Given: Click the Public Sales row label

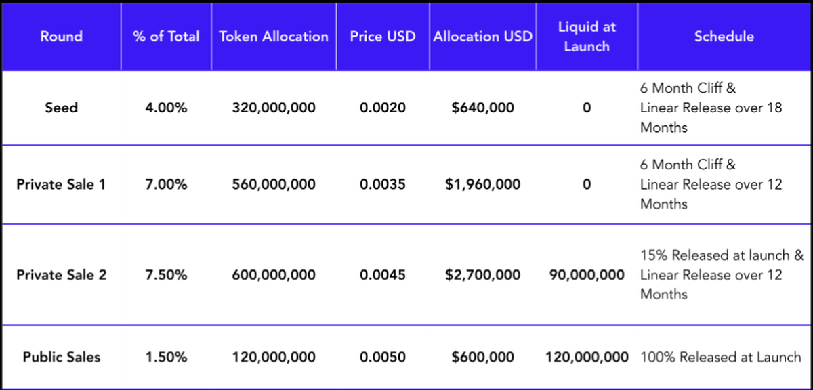Looking at the screenshot, I should [61, 357].
